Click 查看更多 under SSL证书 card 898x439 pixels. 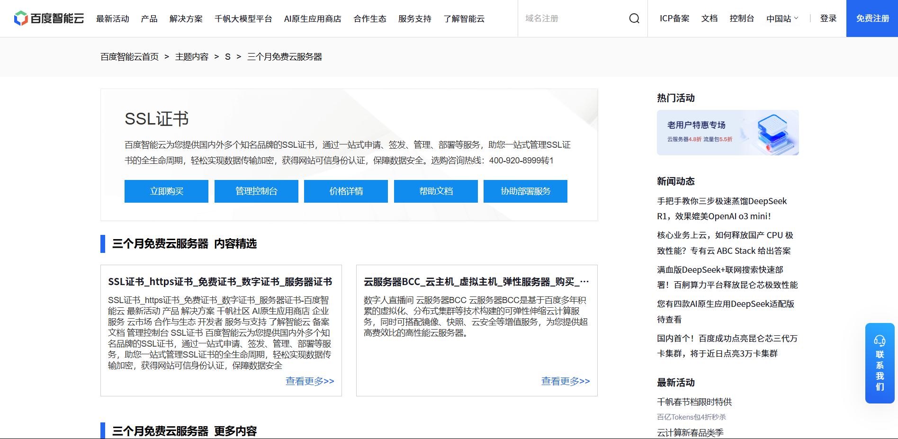point(310,381)
